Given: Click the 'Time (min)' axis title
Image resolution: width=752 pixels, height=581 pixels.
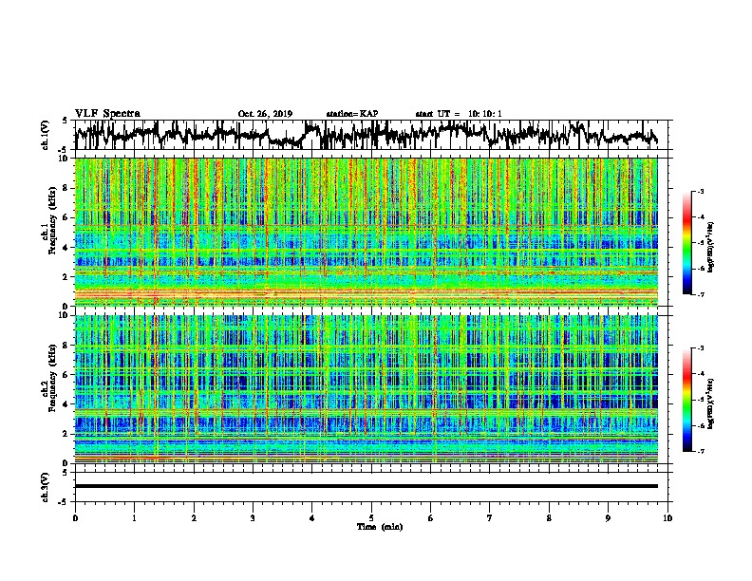Looking at the screenshot, I should (380, 527).
